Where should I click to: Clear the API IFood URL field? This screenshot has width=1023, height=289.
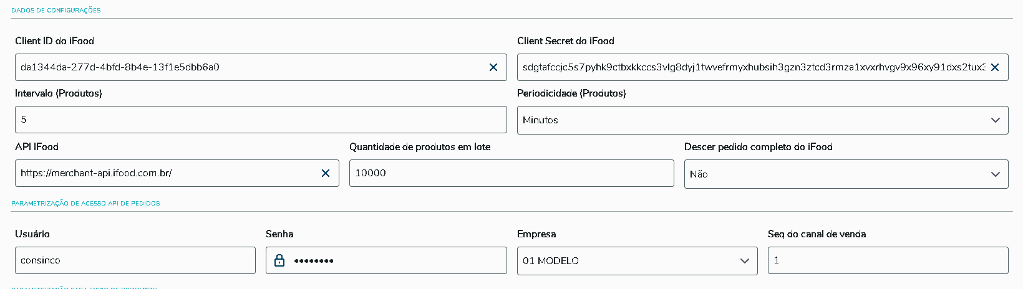pyautogui.click(x=326, y=173)
